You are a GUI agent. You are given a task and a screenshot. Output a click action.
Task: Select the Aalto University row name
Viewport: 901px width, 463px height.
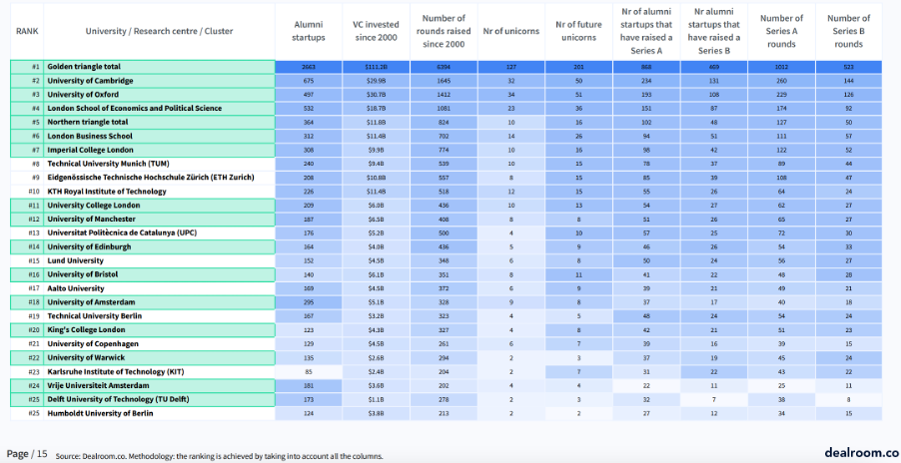[x=76, y=288]
